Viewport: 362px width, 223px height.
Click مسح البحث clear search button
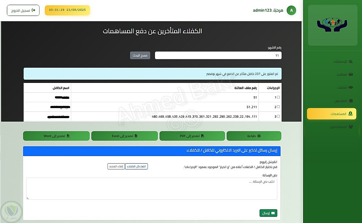pyautogui.click(x=140, y=55)
